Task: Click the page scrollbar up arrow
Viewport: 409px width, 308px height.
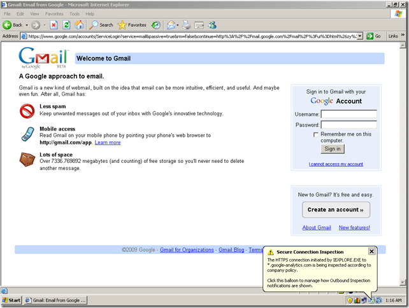Action: (x=403, y=45)
